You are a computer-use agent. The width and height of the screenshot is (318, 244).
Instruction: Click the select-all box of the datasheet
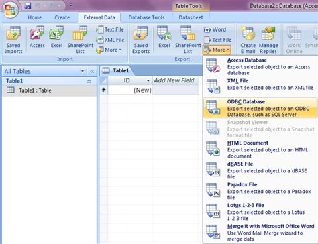(x=104, y=80)
